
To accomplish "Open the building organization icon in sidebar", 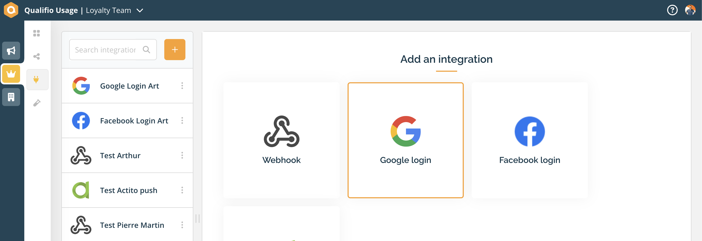I will pos(11,97).
